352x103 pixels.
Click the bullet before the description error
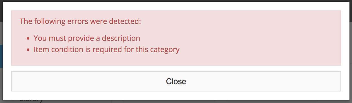point(28,39)
